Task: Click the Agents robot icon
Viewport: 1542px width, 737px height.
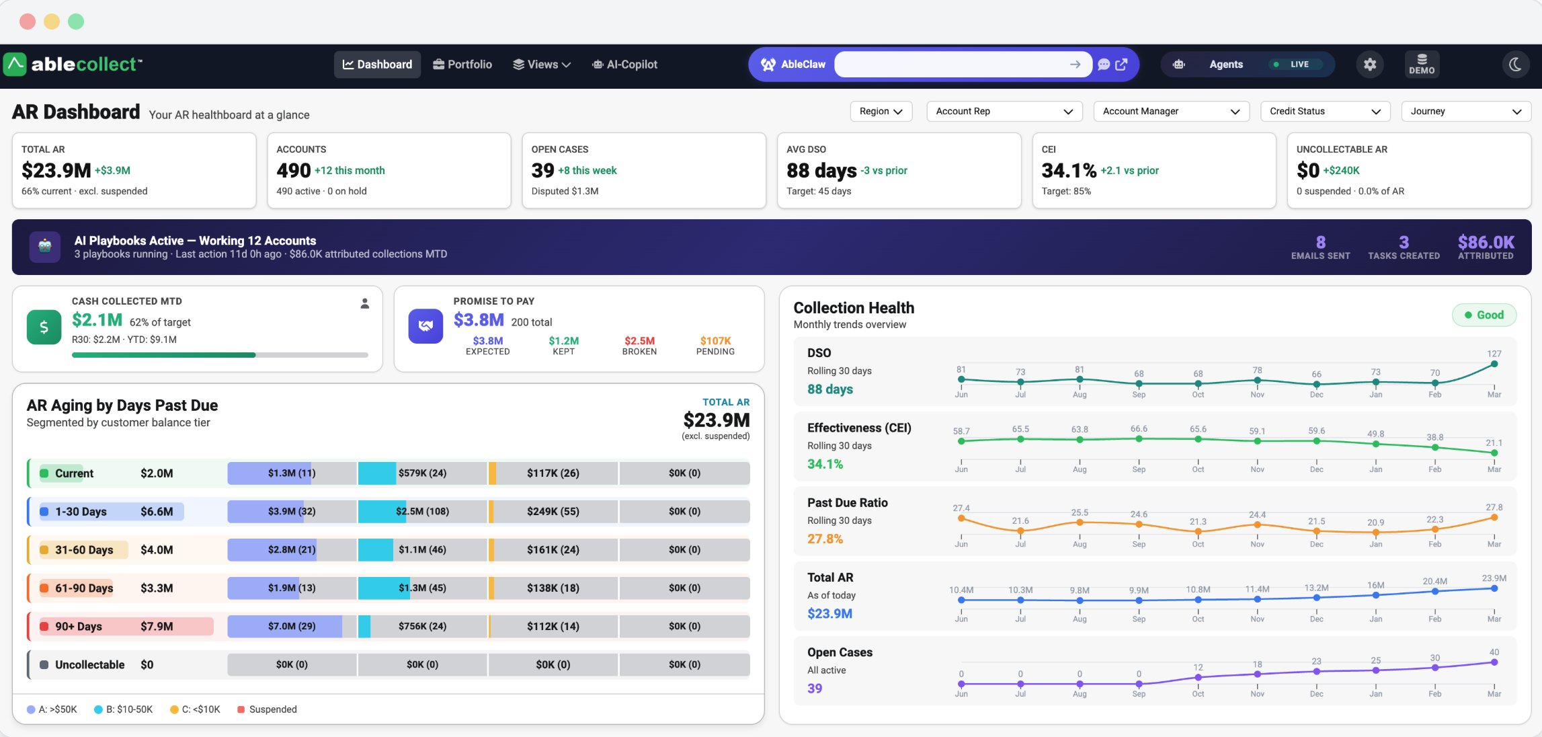Action: coord(1179,65)
